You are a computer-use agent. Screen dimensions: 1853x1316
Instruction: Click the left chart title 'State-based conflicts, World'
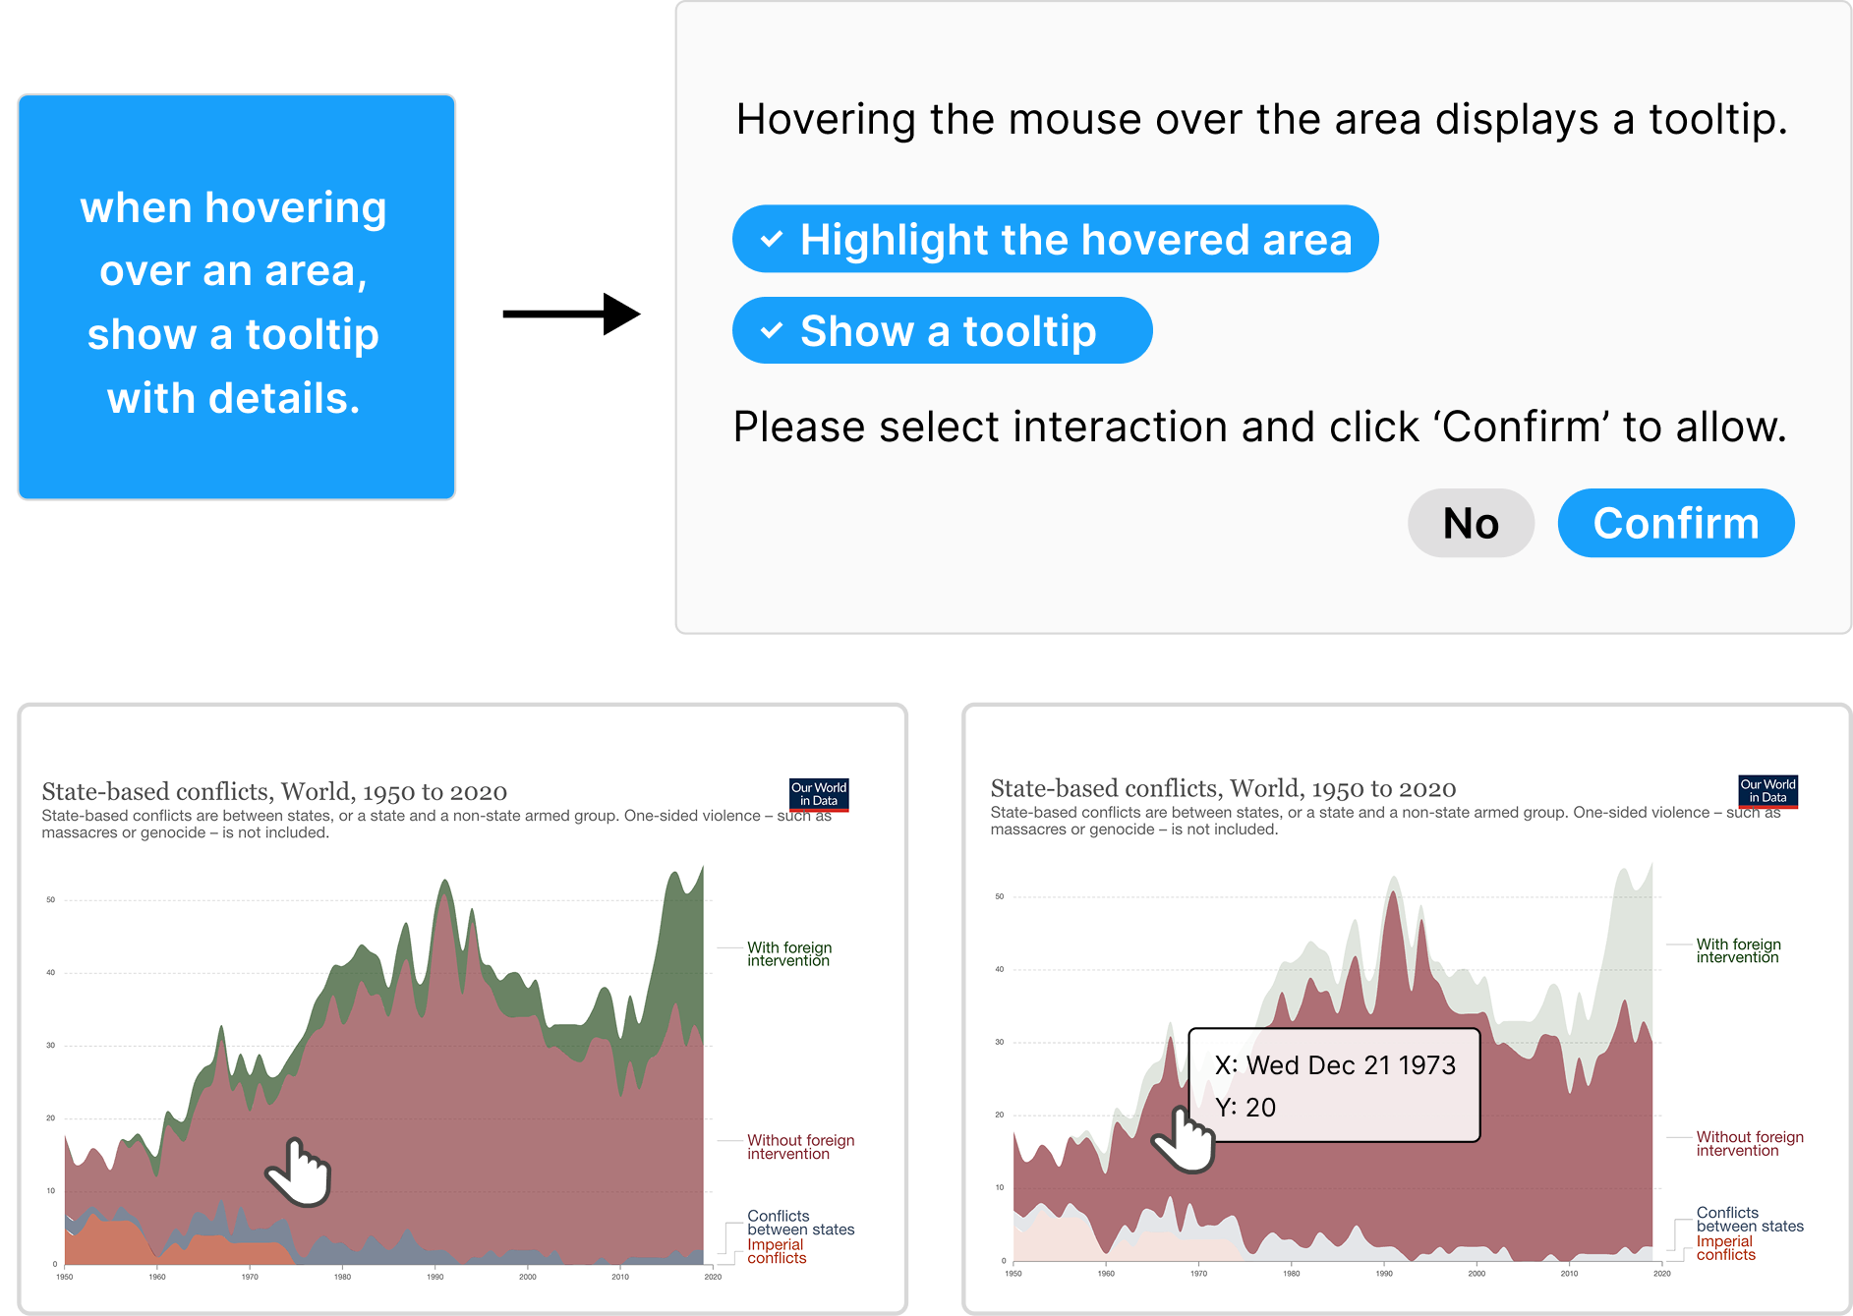pos(274,792)
